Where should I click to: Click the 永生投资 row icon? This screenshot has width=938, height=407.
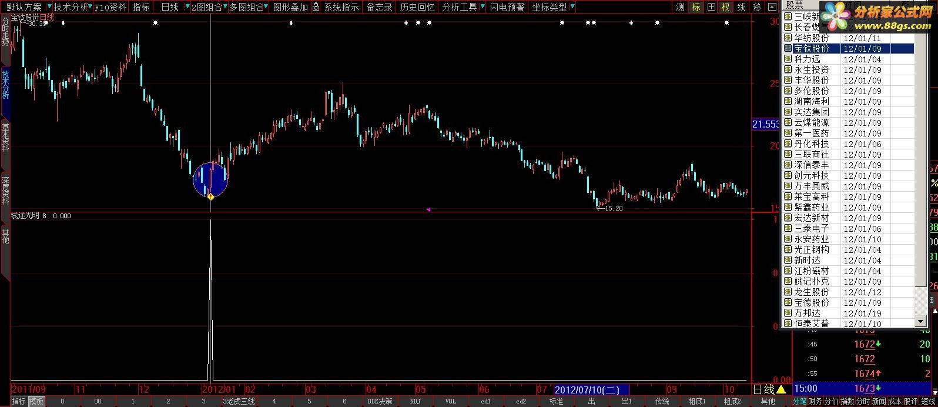point(788,70)
